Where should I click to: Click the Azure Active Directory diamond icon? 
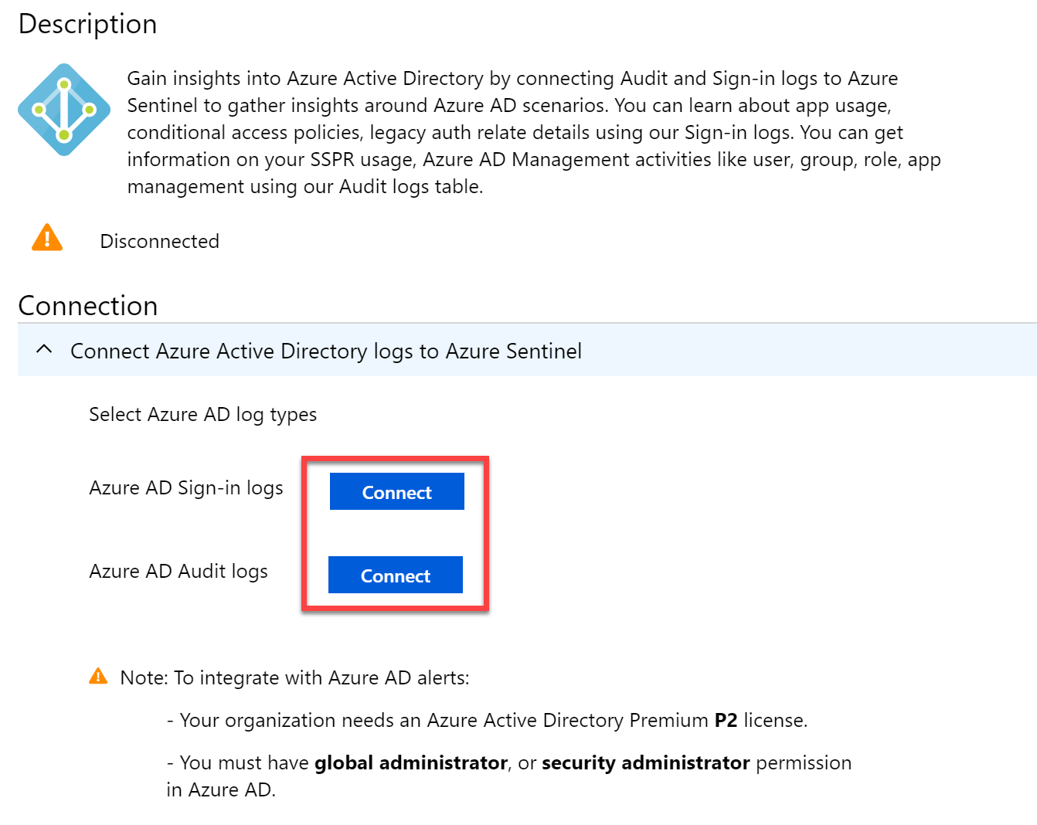[64, 110]
